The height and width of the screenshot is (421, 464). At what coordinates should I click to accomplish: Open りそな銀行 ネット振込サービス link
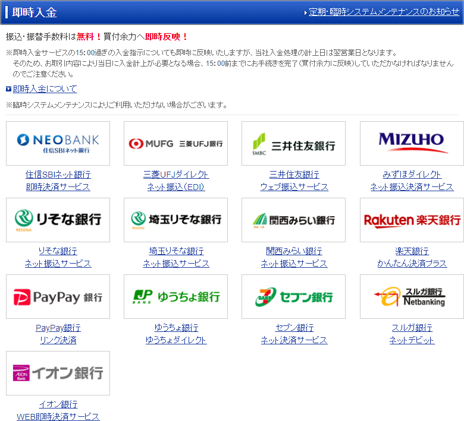click(58, 257)
